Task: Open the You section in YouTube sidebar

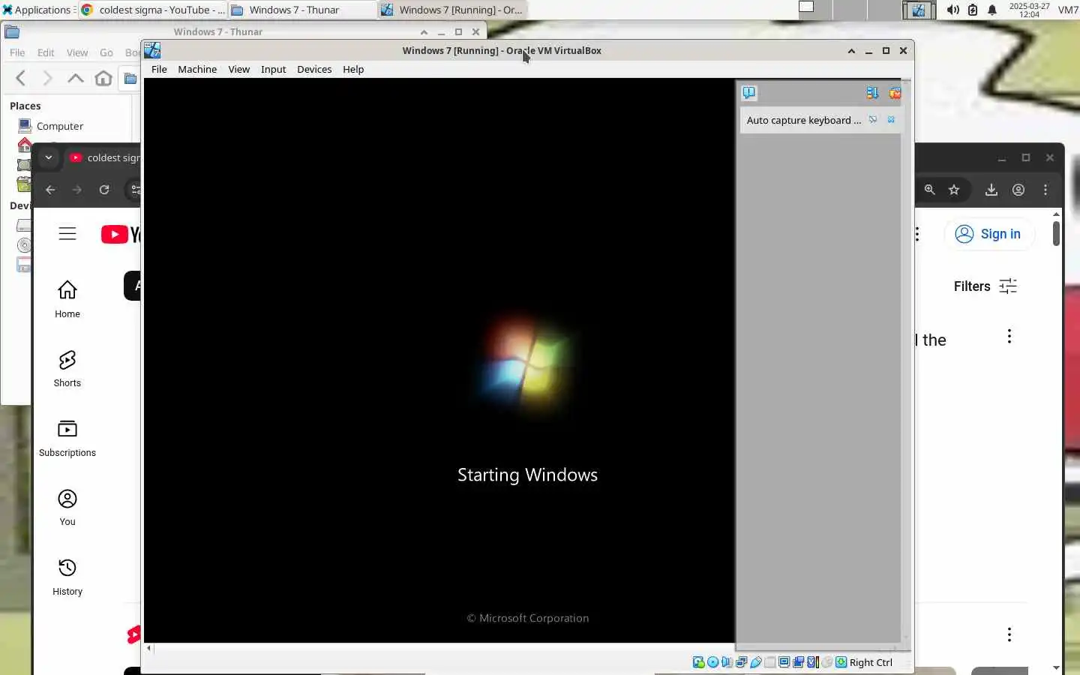Action: 67,507
